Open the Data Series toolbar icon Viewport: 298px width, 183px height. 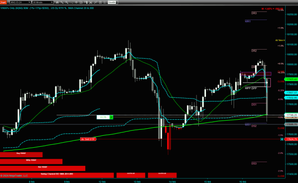point(91,2)
